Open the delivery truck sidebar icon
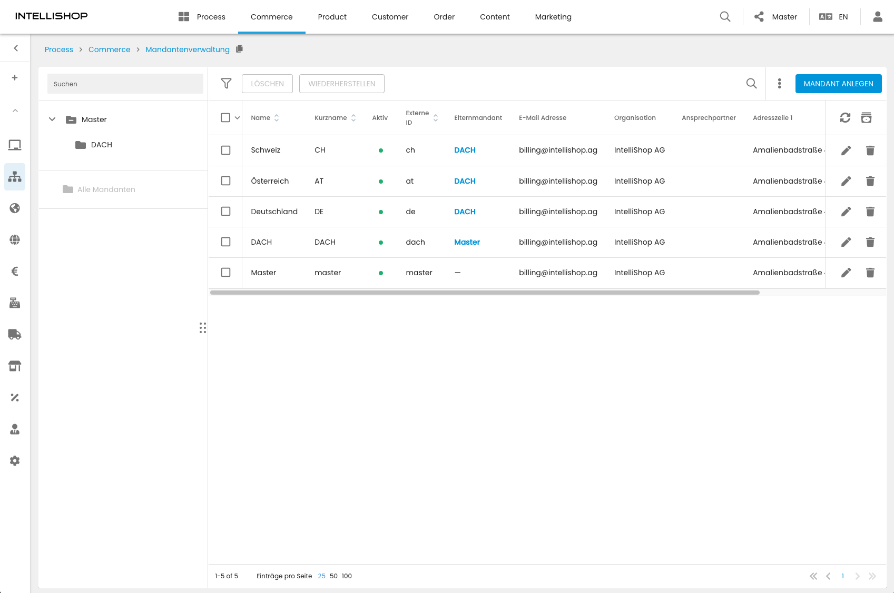Viewport: 894px width, 593px height. tap(15, 335)
